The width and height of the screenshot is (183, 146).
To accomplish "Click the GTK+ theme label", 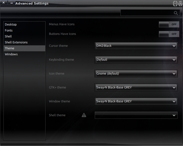I will pyautogui.click(x=57, y=87).
